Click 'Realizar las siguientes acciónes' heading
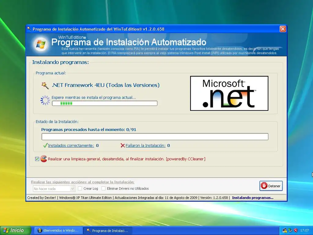 click(x=83, y=182)
